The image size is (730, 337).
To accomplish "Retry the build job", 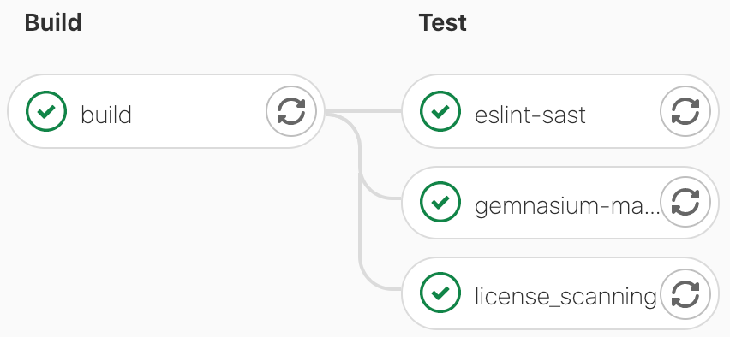I will pyautogui.click(x=291, y=111).
